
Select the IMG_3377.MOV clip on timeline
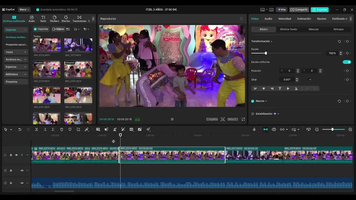click(x=254, y=155)
